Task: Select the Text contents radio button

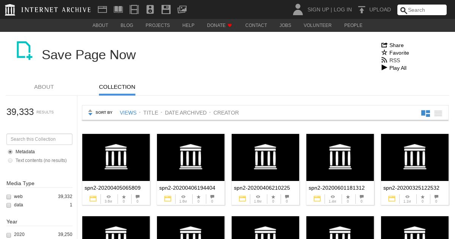Action: point(10,160)
